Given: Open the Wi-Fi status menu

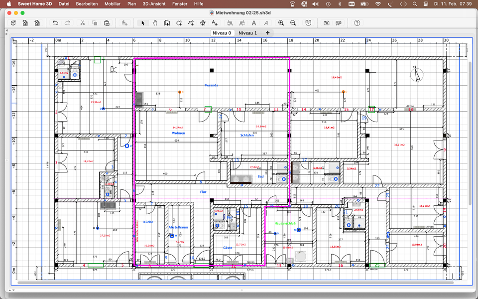Looking at the screenshot, I should pos(378,4).
